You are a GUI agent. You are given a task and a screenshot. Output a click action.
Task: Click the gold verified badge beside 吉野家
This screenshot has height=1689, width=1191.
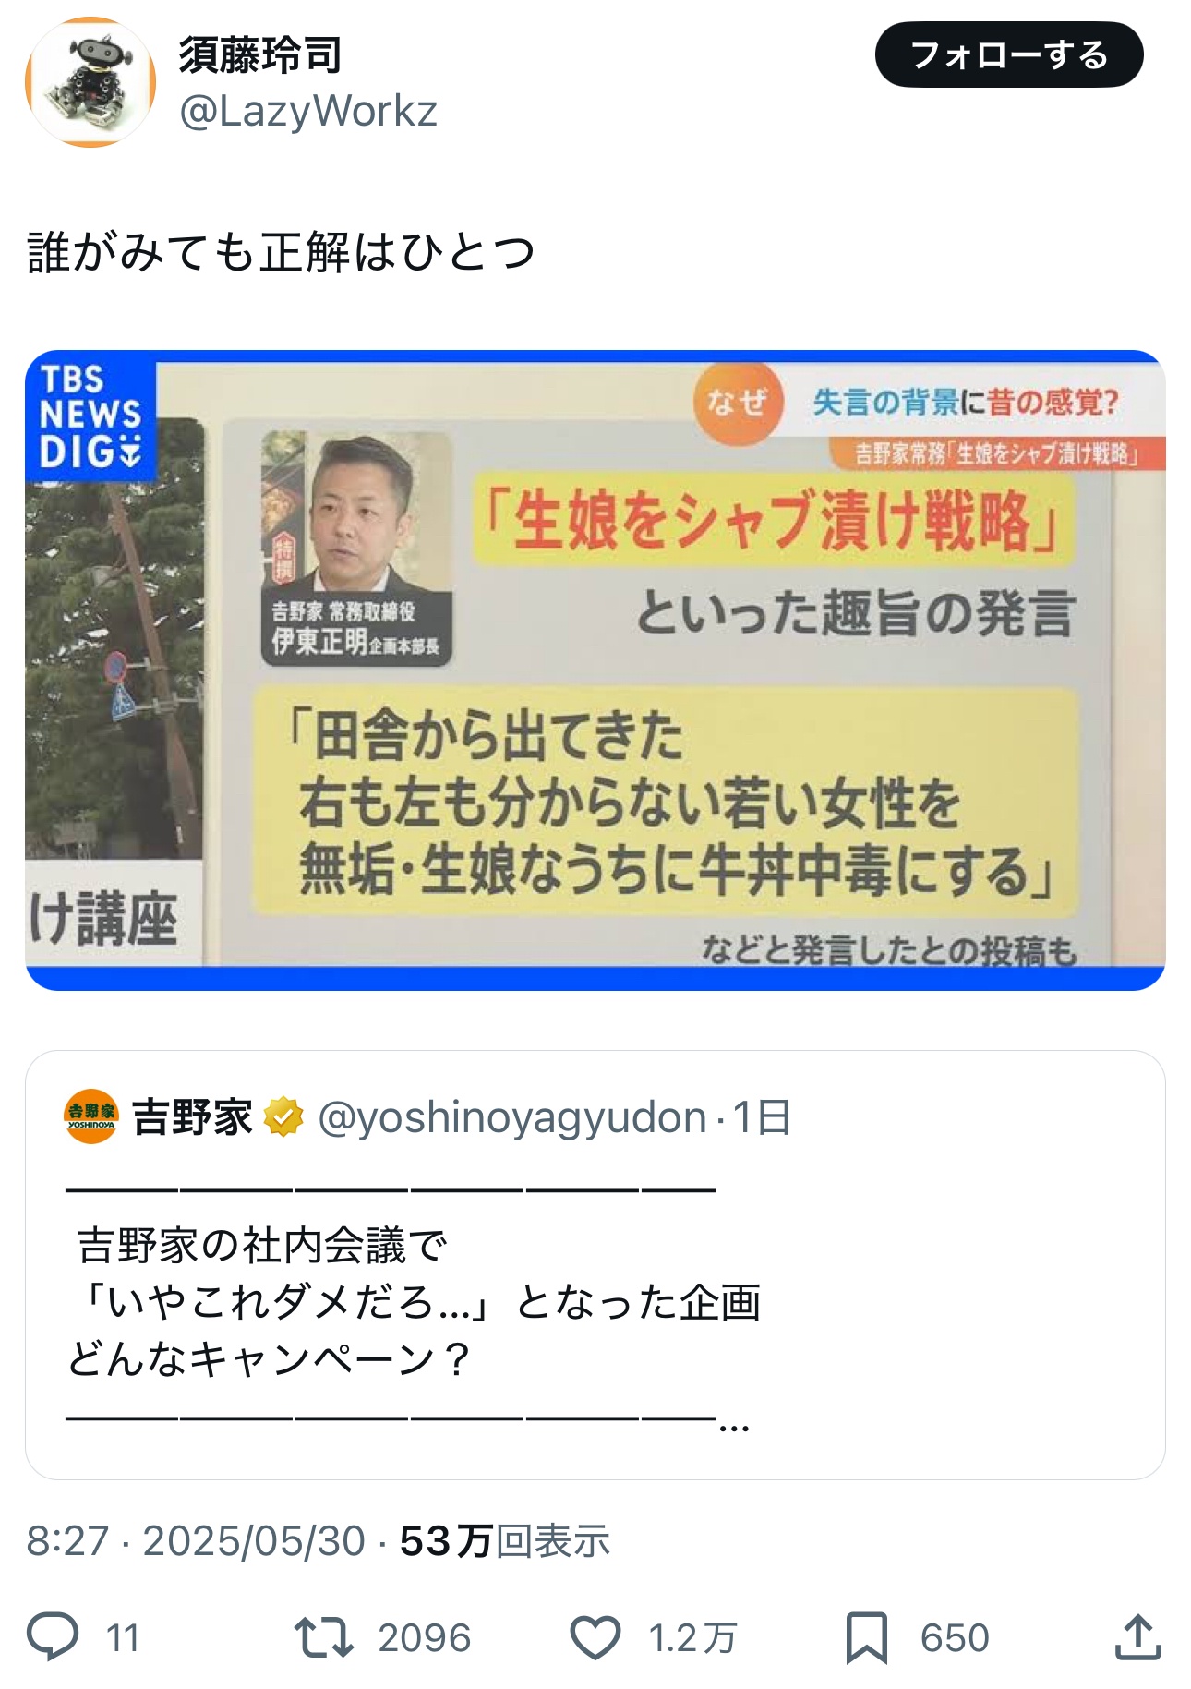tap(283, 1116)
